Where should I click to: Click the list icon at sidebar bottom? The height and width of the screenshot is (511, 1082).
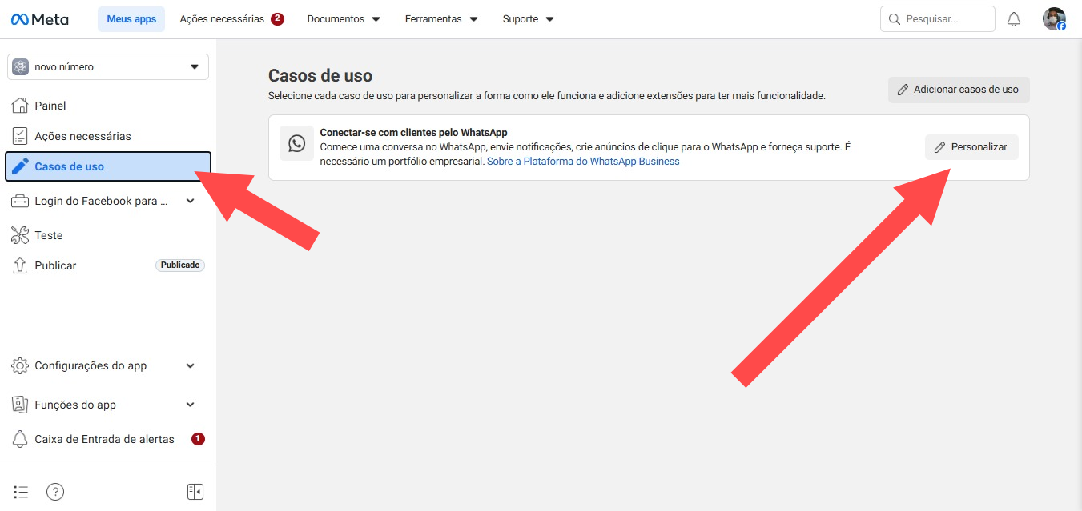(x=21, y=492)
